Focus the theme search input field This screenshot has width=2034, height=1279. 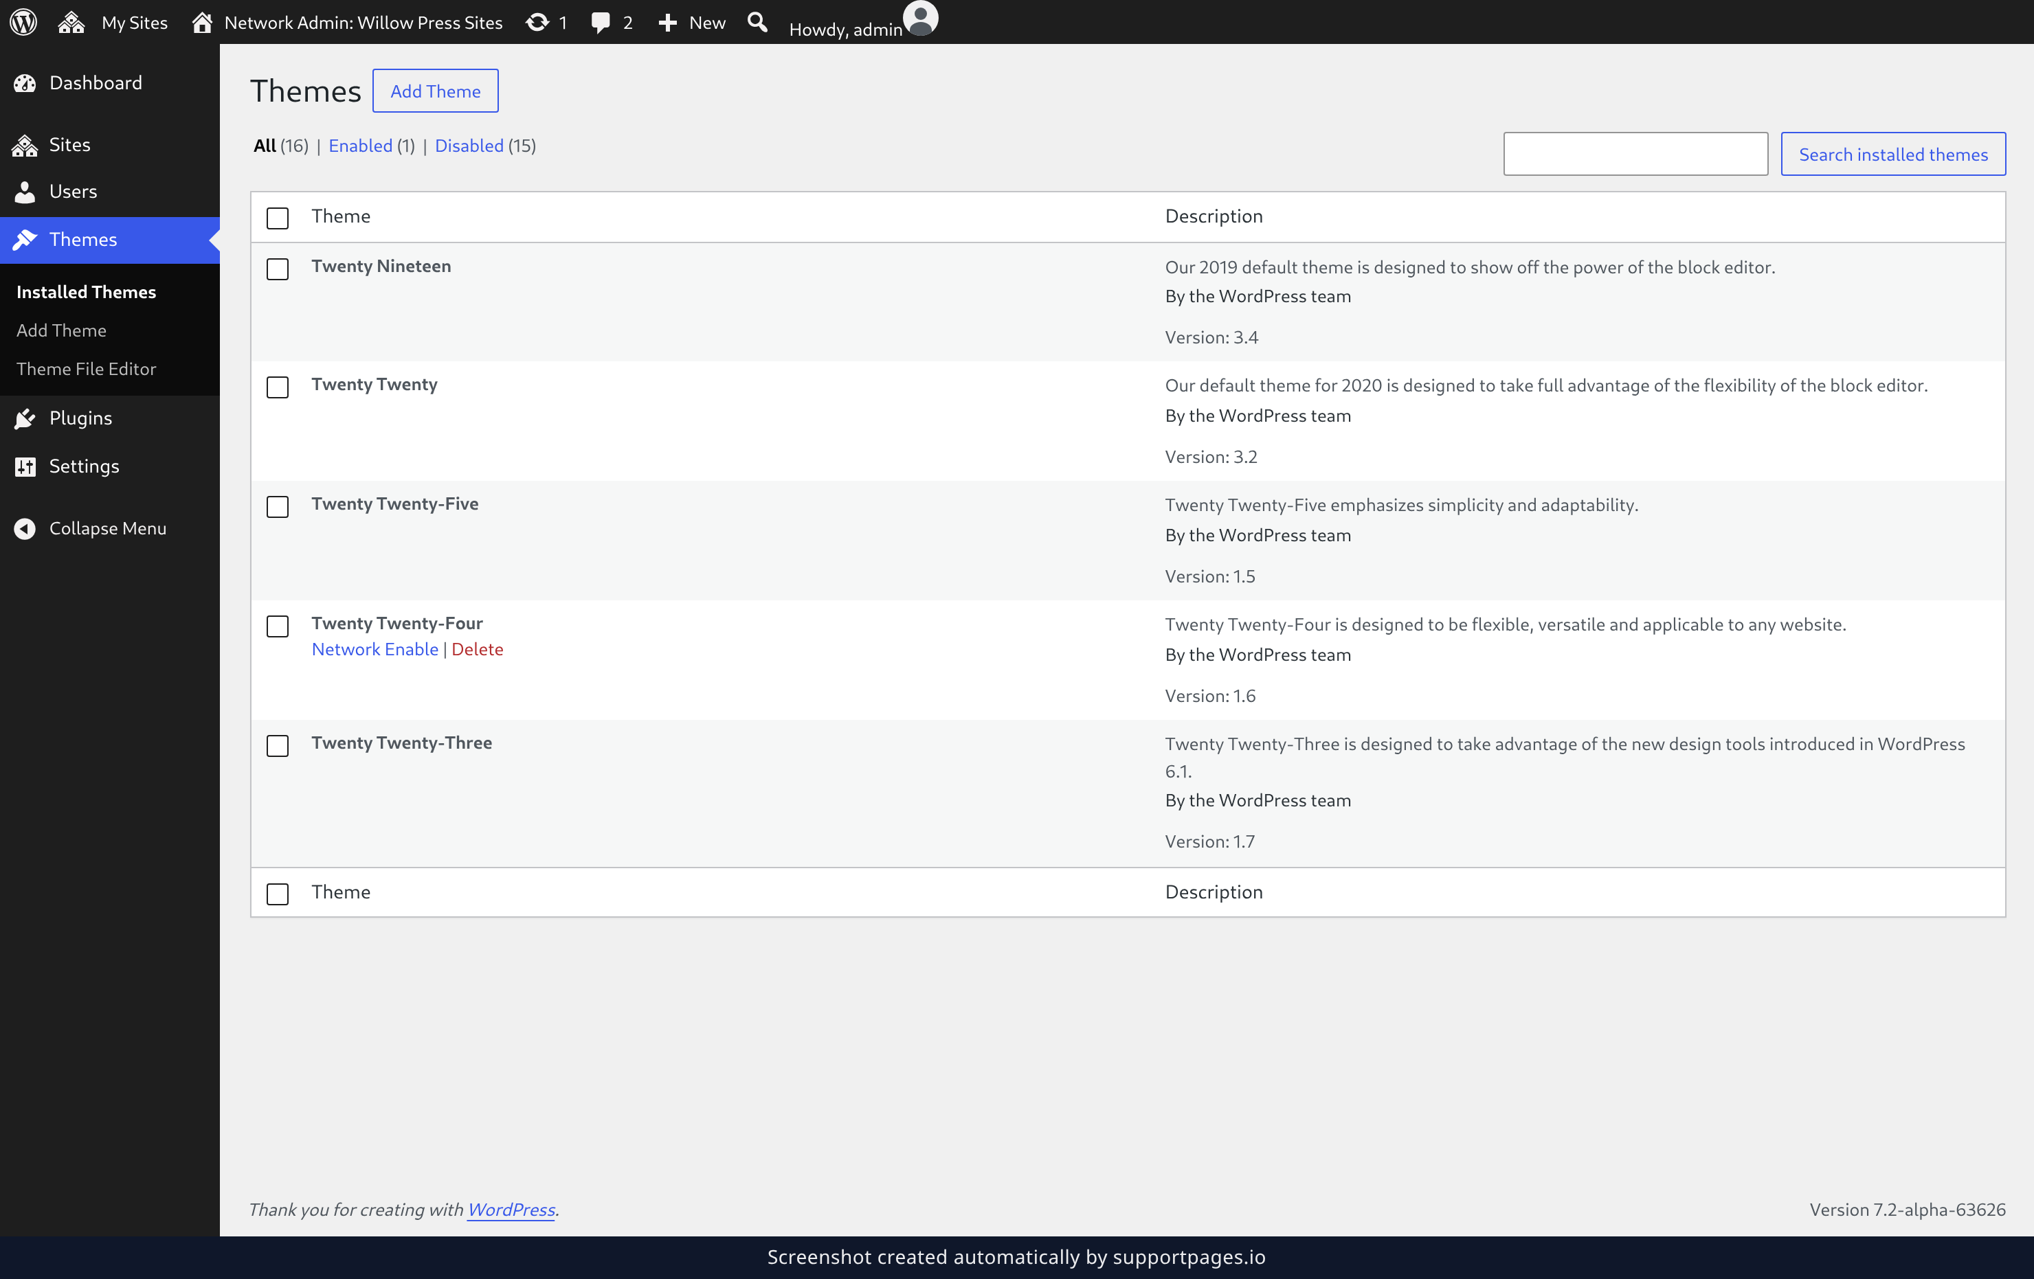1635,154
